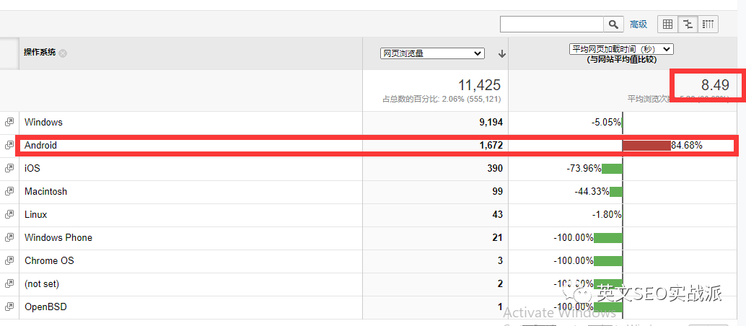
Task: Click the Windows pageviews value 9,194
Action: 491,123
